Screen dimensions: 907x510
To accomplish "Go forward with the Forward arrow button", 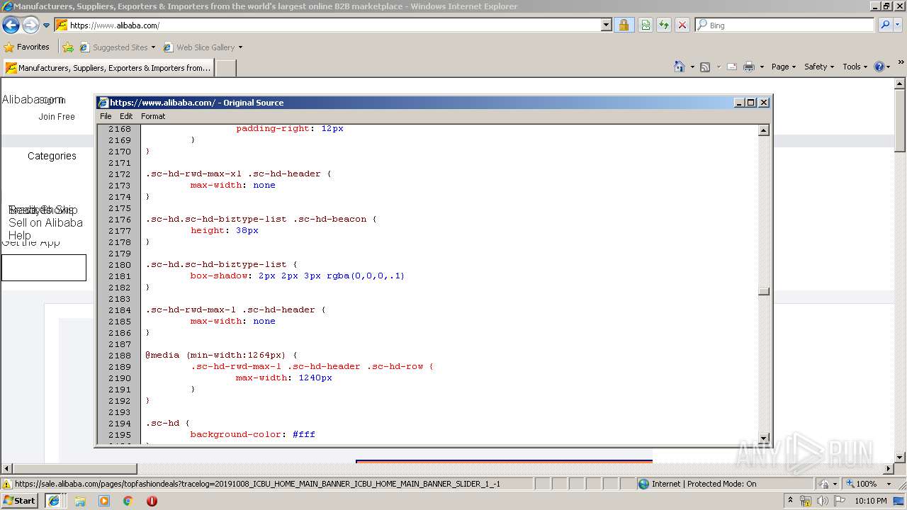I will [30, 25].
